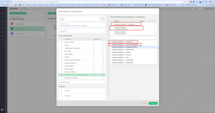Select the Пользовательские операции сценариев row
This screenshot has width=215, height=113.
pyautogui.click(x=82, y=75)
